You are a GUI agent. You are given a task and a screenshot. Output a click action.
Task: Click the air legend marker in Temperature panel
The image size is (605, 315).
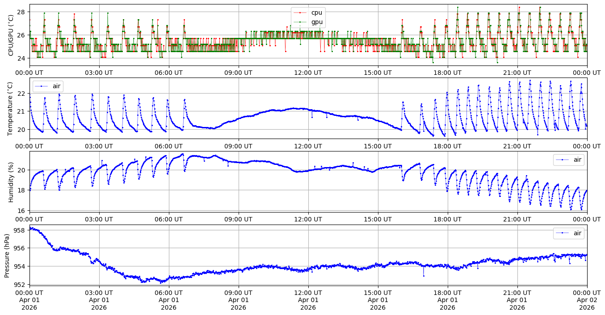point(42,86)
